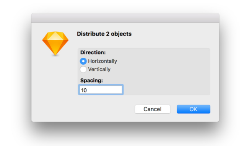Click the Sketch diamond app icon
Screen dimensions: 252x146
pos(55,43)
